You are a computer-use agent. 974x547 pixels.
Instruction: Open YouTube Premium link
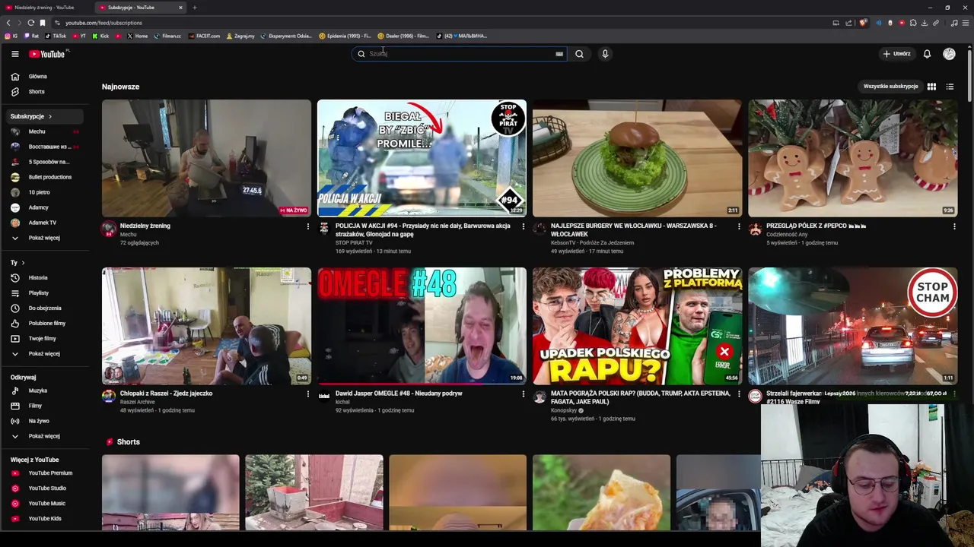46,473
